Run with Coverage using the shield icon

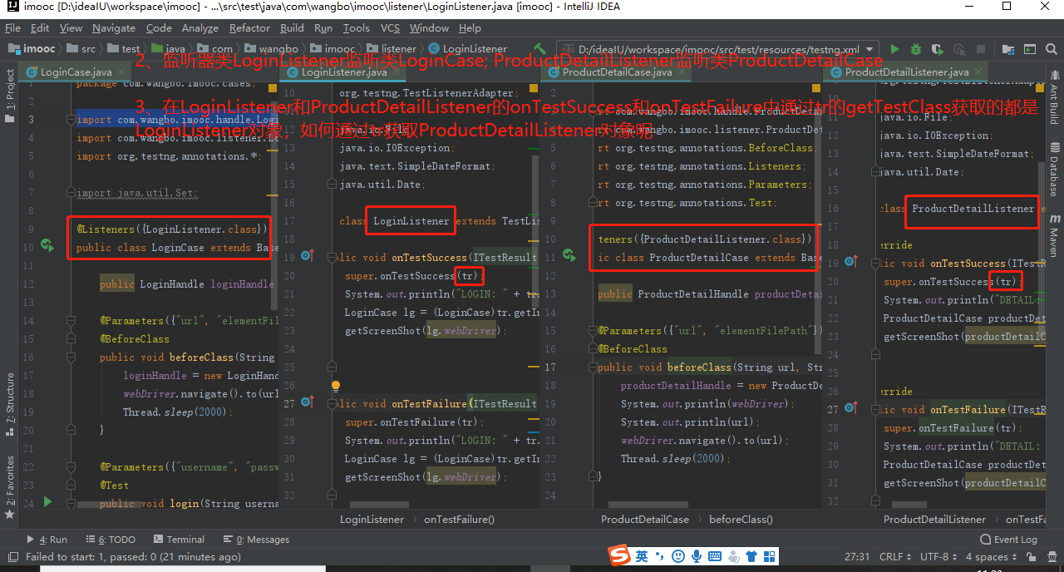(x=938, y=50)
